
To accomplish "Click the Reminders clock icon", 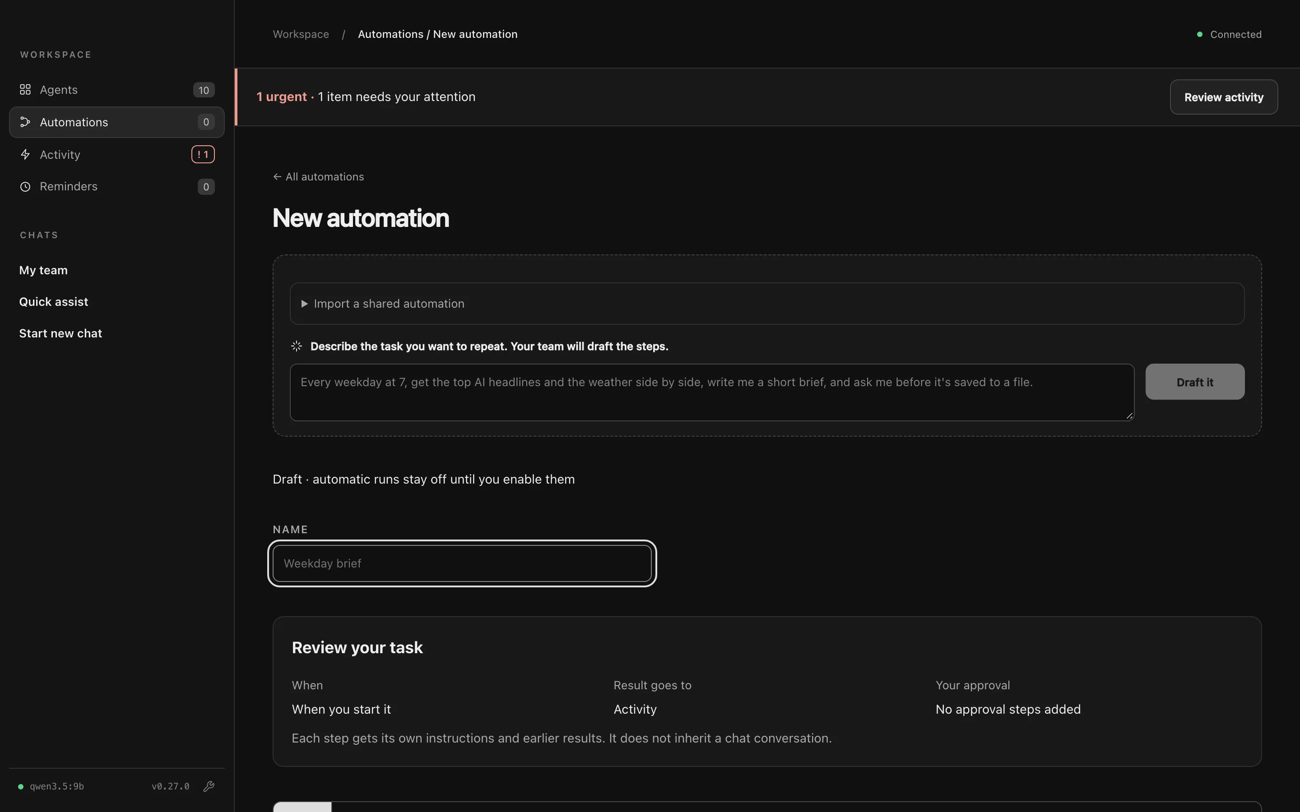I will pos(25,187).
